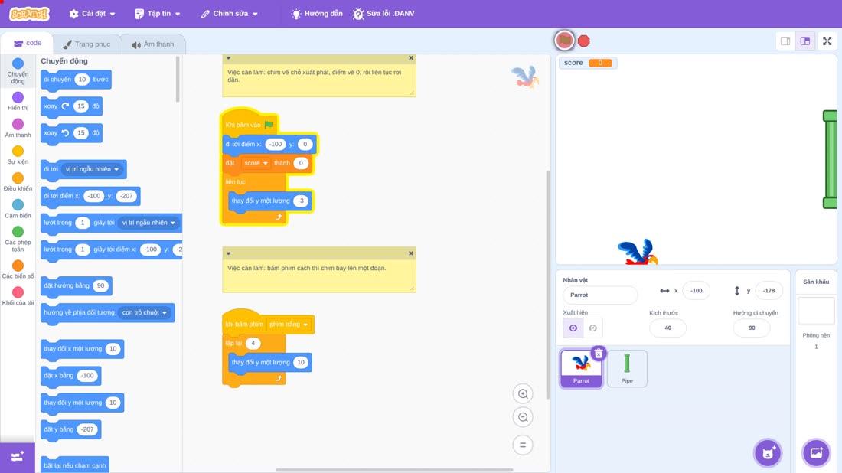The height and width of the screenshot is (473, 842).
Task: Hide the Parrot sprite with crossed eye
Action: pos(592,328)
